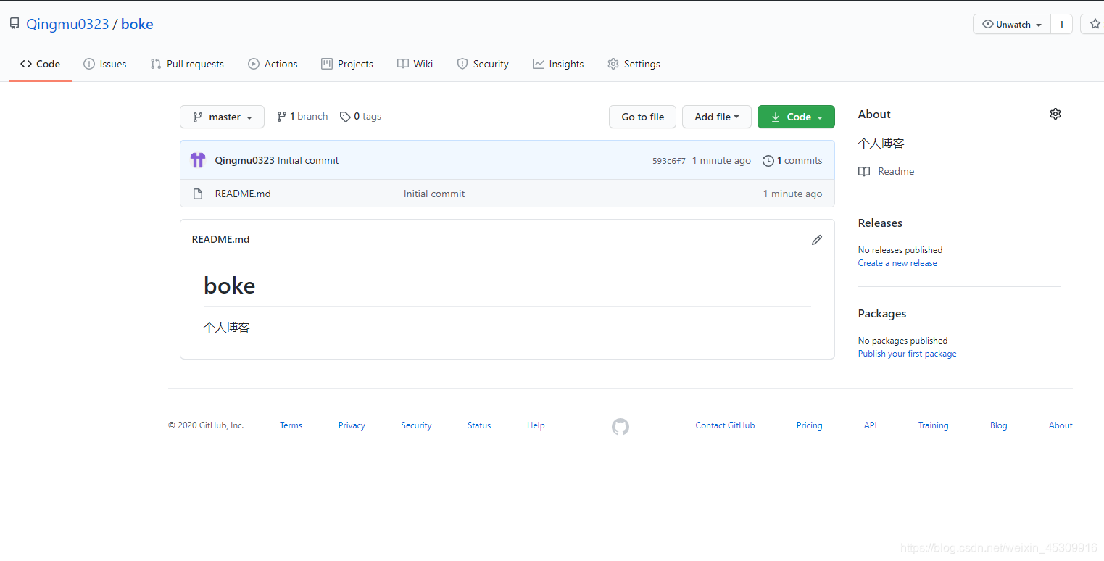Expand the Add file dropdown
Screen dimensions: 1104x561
click(x=717, y=117)
